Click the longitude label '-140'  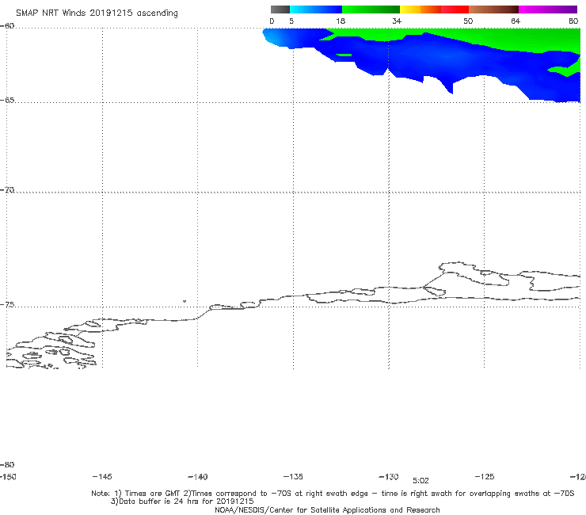(x=198, y=477)
